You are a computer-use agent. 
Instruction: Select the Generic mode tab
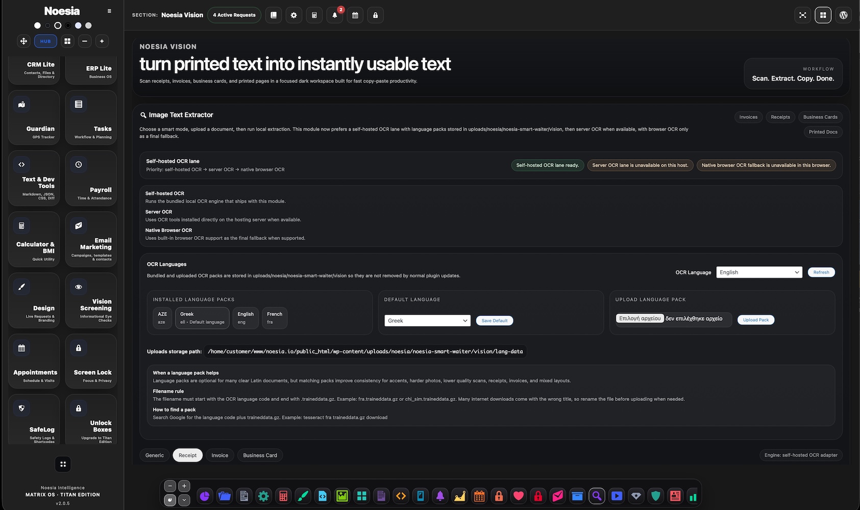click(155, 455)
